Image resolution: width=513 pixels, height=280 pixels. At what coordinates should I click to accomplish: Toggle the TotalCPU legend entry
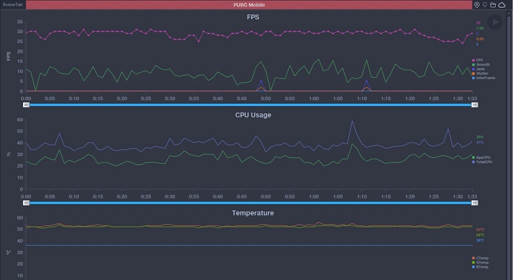click(482, 162)
